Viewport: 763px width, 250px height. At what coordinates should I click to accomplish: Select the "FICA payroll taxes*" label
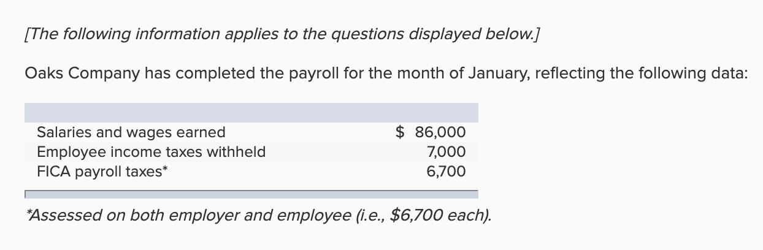[102, 172]
